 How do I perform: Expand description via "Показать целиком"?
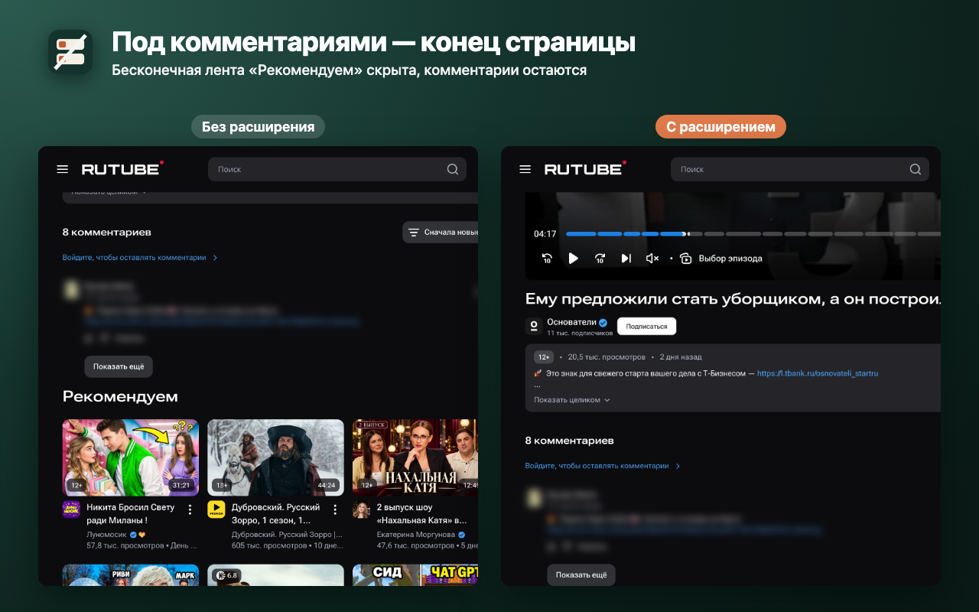572,400
